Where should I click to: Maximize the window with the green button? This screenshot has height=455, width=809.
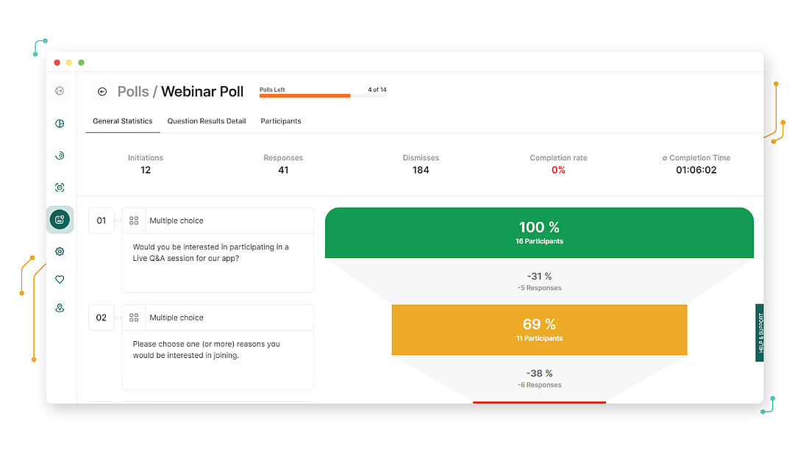pos(81,62)
